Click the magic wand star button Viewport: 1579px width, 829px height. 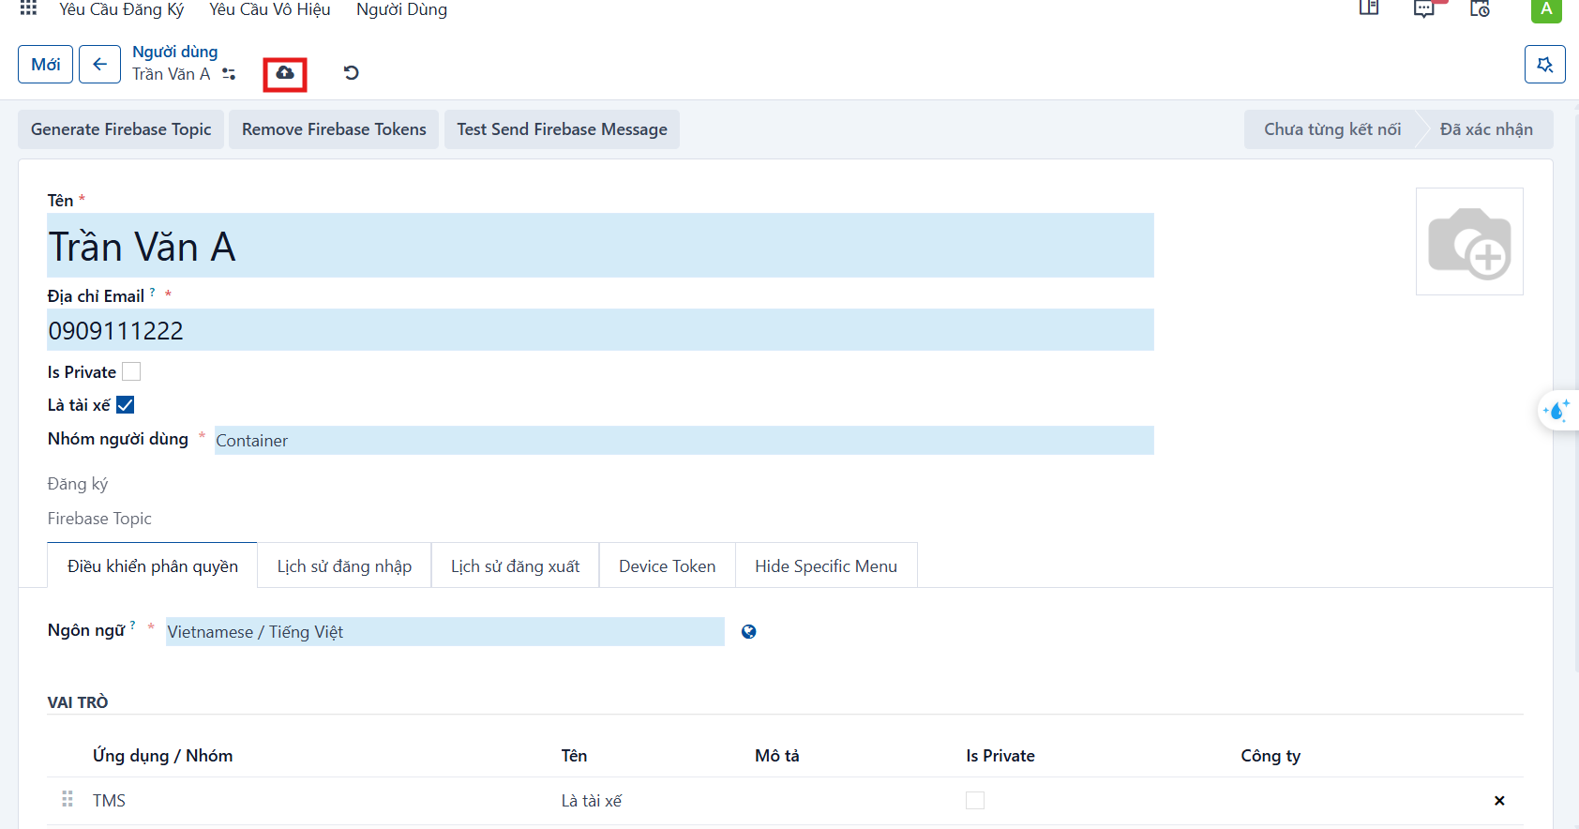click(1545, 65)
